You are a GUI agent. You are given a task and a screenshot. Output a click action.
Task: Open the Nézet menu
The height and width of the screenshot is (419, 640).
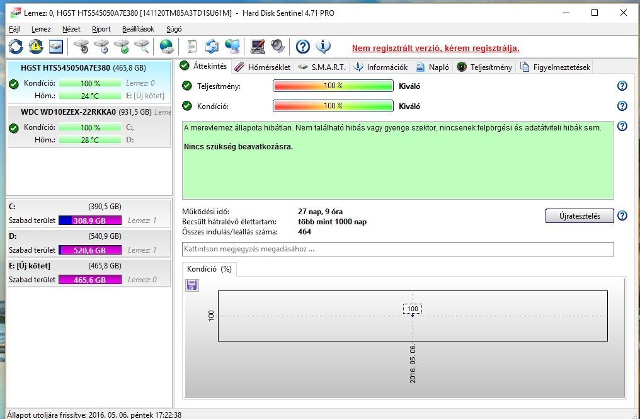tap(71, 29)
